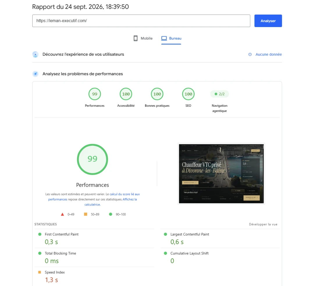The image size is (320, 286).
Task: Jump to Accessibilité score gauge 100
Action: (126, 94)
